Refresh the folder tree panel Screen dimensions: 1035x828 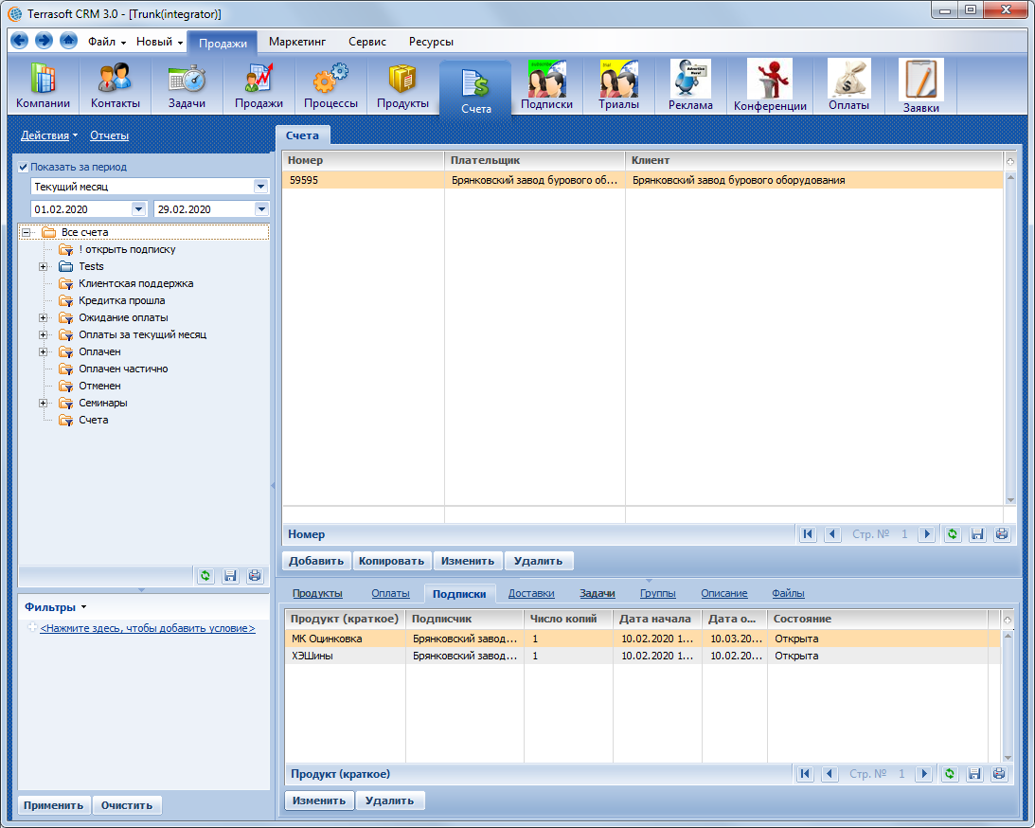tap(205, 576)
